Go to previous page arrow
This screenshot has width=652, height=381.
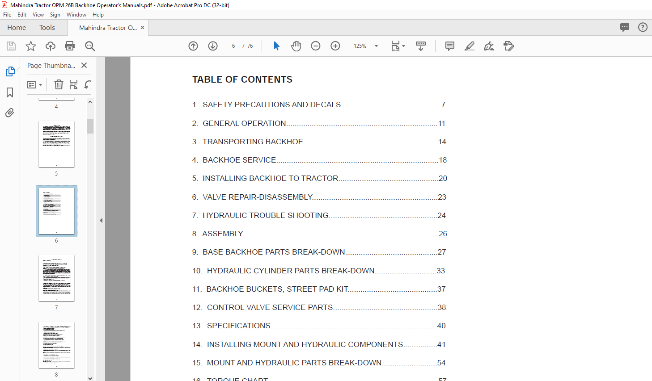[193, 46]
